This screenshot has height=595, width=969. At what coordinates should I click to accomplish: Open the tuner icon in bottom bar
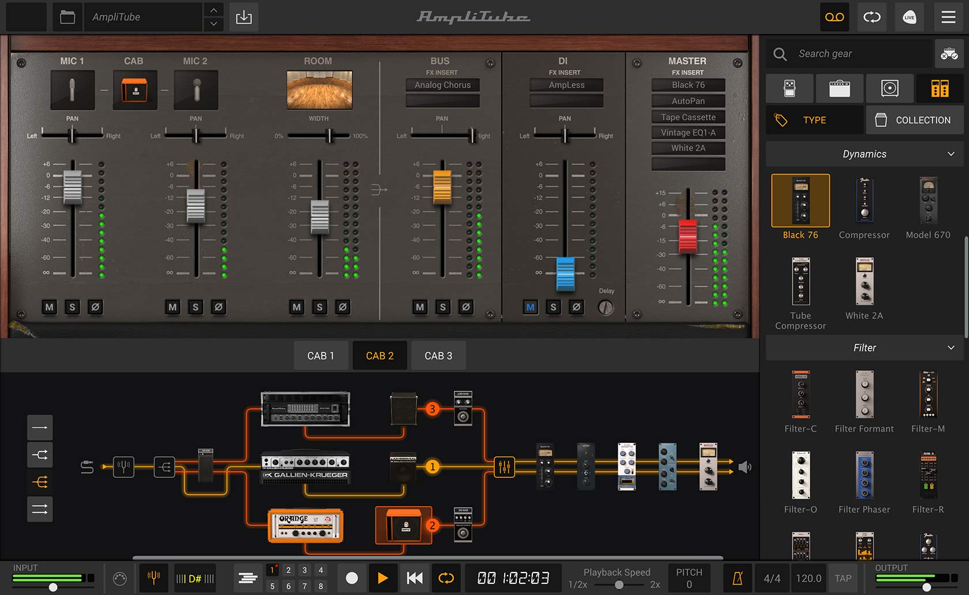(154, 578)
